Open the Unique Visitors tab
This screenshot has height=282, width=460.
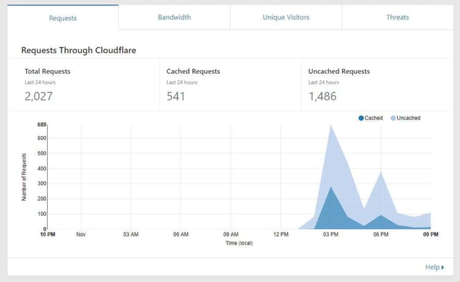(x=286, y=17)
